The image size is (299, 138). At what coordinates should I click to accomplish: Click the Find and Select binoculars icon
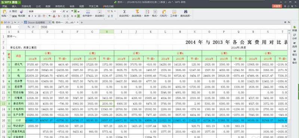click(185, 12)
